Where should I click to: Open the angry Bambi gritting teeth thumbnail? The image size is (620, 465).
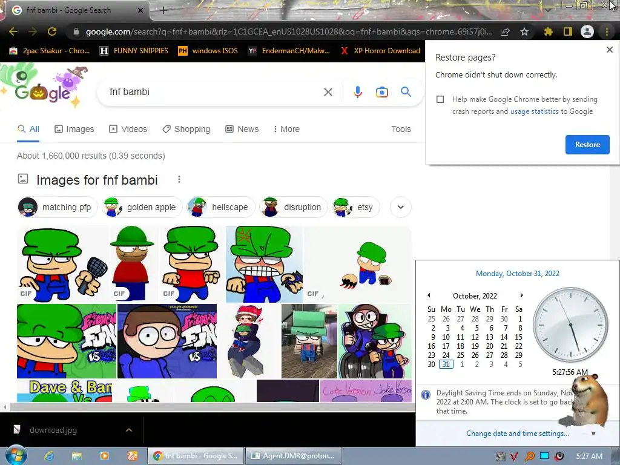[x=264, y=264]
